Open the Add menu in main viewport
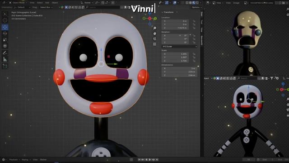Viewport: 289px width, 163px height. tap(47, 3)
